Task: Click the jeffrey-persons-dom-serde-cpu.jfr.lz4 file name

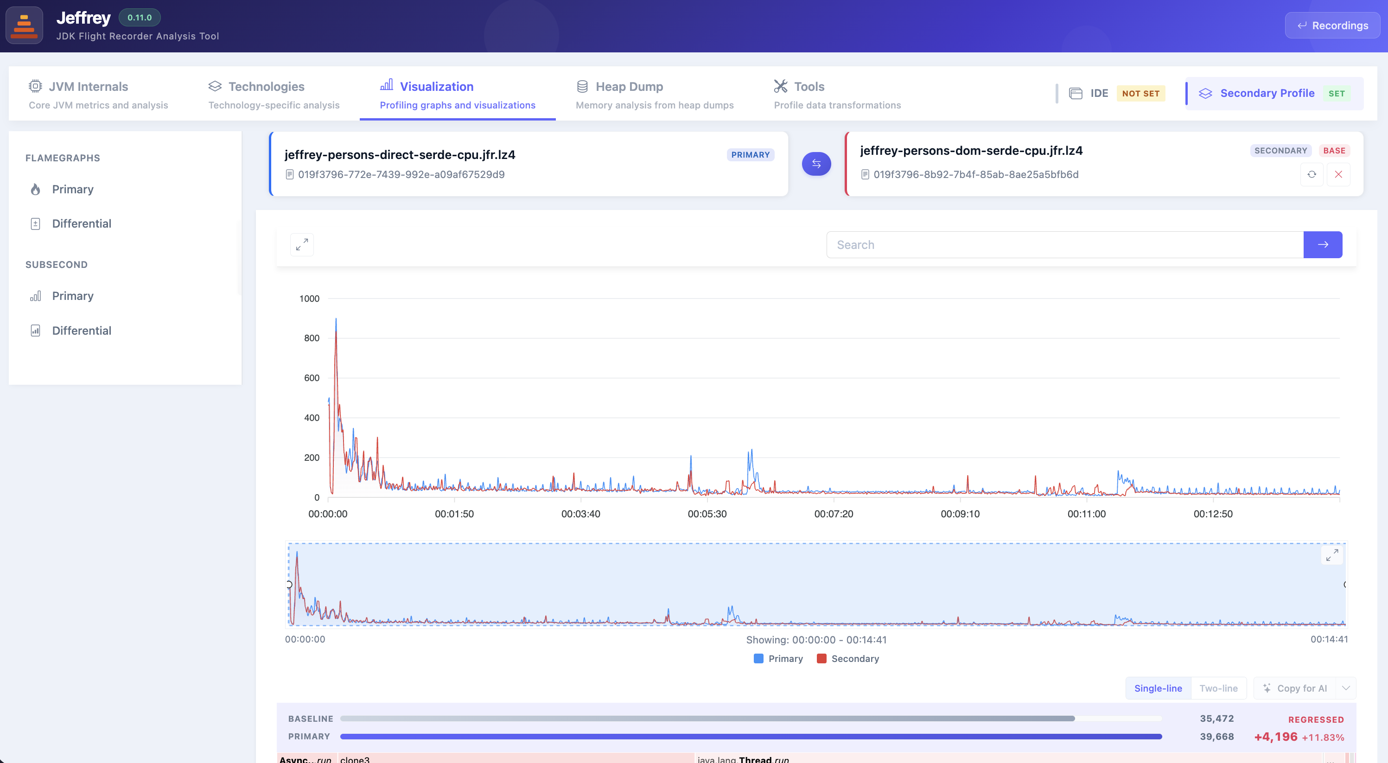Action: (971, 150)
